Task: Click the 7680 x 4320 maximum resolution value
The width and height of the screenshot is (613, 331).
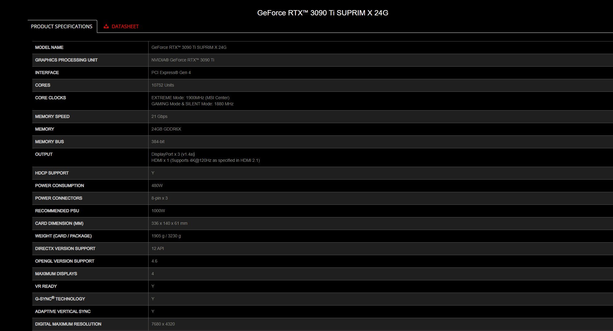Action: pos(163,324)
